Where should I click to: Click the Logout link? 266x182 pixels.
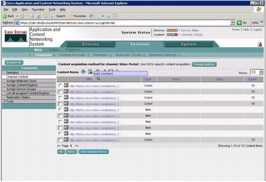click(x=257, y=30)
